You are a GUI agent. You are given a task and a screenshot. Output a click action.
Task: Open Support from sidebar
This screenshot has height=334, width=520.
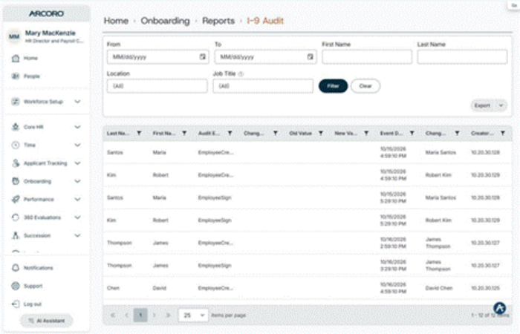(33, 286)
